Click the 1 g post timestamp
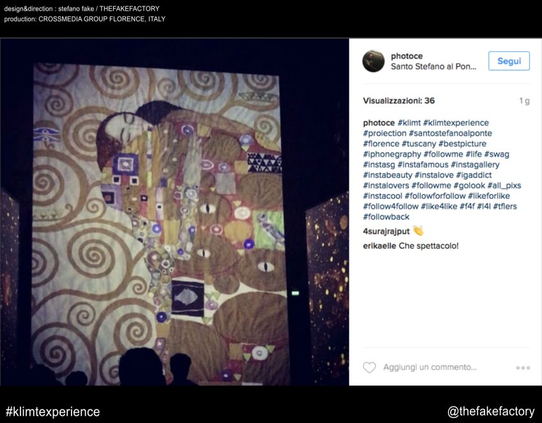542x423 pixels. click(x=524, y=101)
